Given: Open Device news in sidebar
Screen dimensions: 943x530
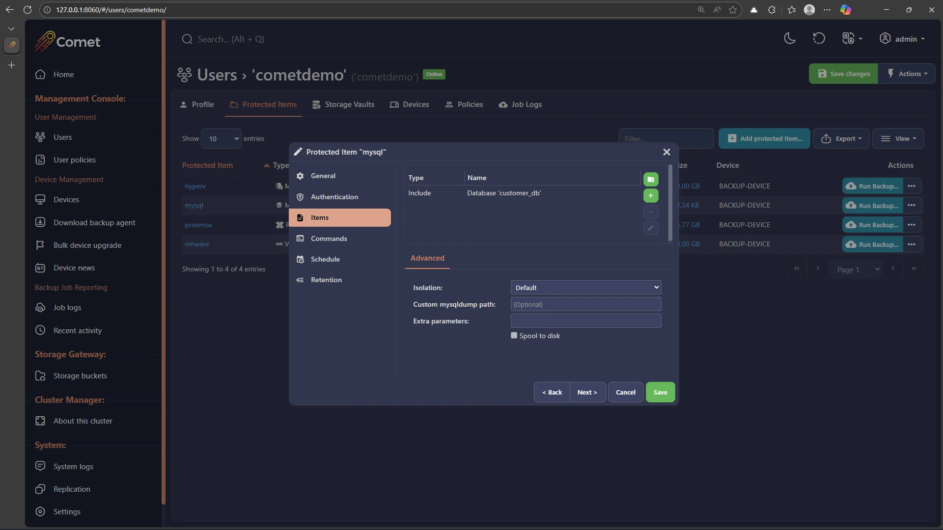Looking at the screenshot, I should pyautogui.click(x=74, y=268).
